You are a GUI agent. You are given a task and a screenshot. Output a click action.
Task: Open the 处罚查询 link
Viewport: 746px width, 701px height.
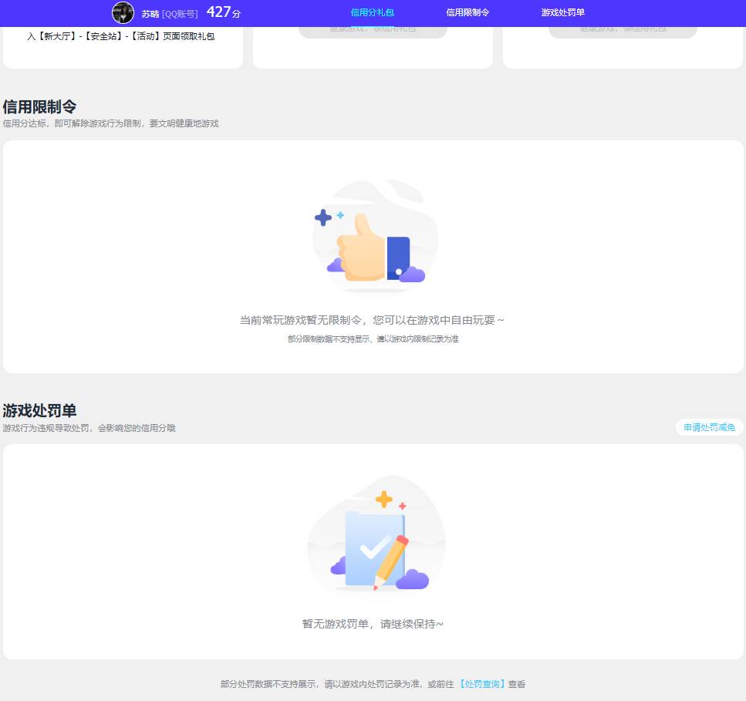tap(482, 684)
